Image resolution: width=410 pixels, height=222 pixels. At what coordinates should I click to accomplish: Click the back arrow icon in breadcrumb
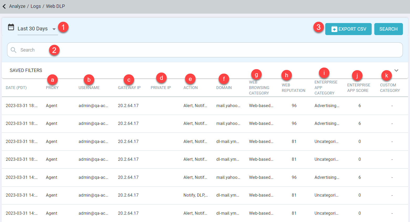coord(4,6)
